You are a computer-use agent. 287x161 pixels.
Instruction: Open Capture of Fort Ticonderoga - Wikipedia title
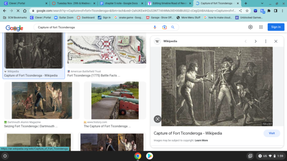(31, 76)
